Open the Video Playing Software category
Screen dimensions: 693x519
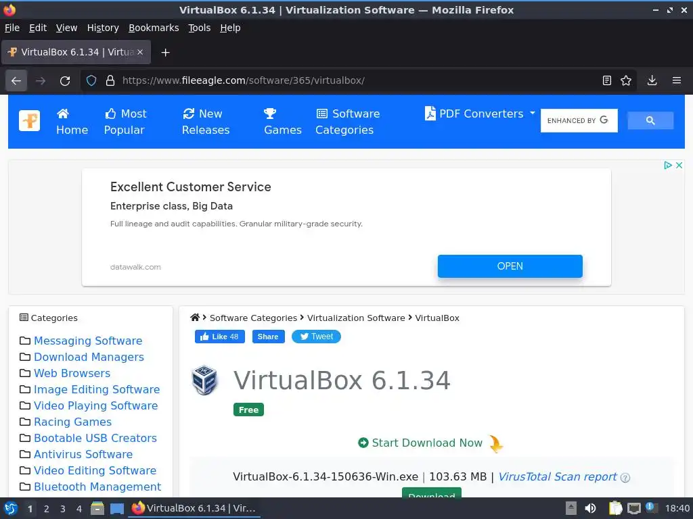click(x=96, y=406)
